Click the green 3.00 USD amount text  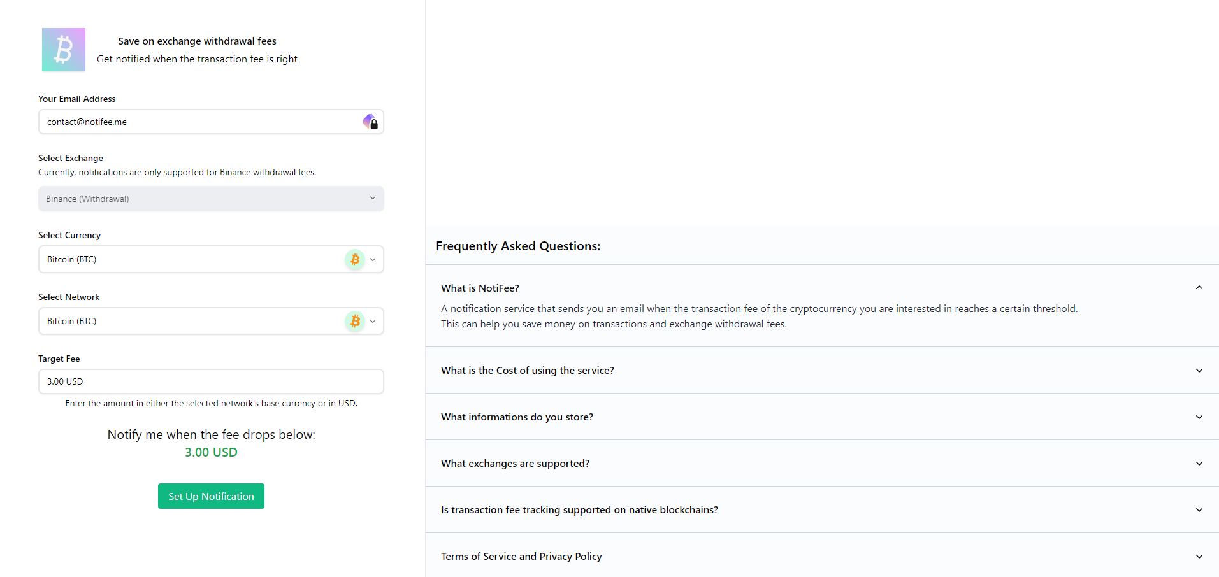click(211, 452)
